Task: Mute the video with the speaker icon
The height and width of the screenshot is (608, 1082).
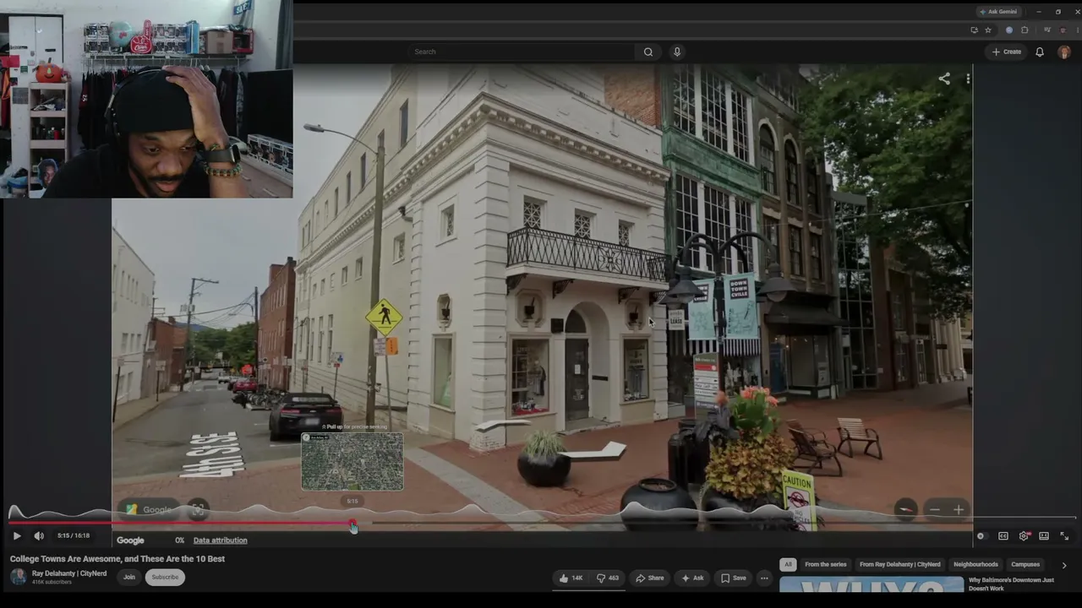Action: pyautogui.click(x=39, y=535)
